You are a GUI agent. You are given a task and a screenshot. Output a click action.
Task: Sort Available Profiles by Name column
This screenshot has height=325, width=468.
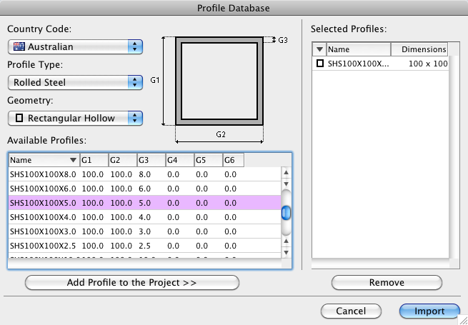point(43,160)
